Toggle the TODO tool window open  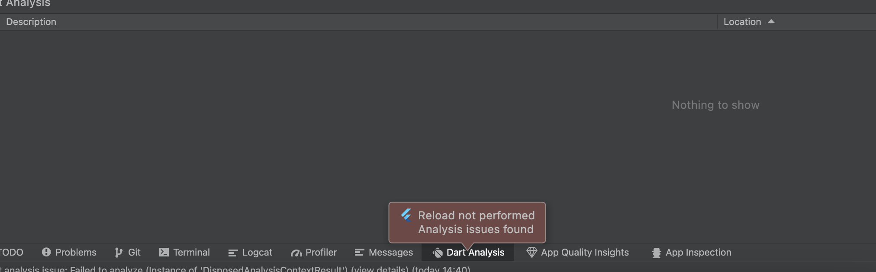pyautogui.click(x=11, y=252)
